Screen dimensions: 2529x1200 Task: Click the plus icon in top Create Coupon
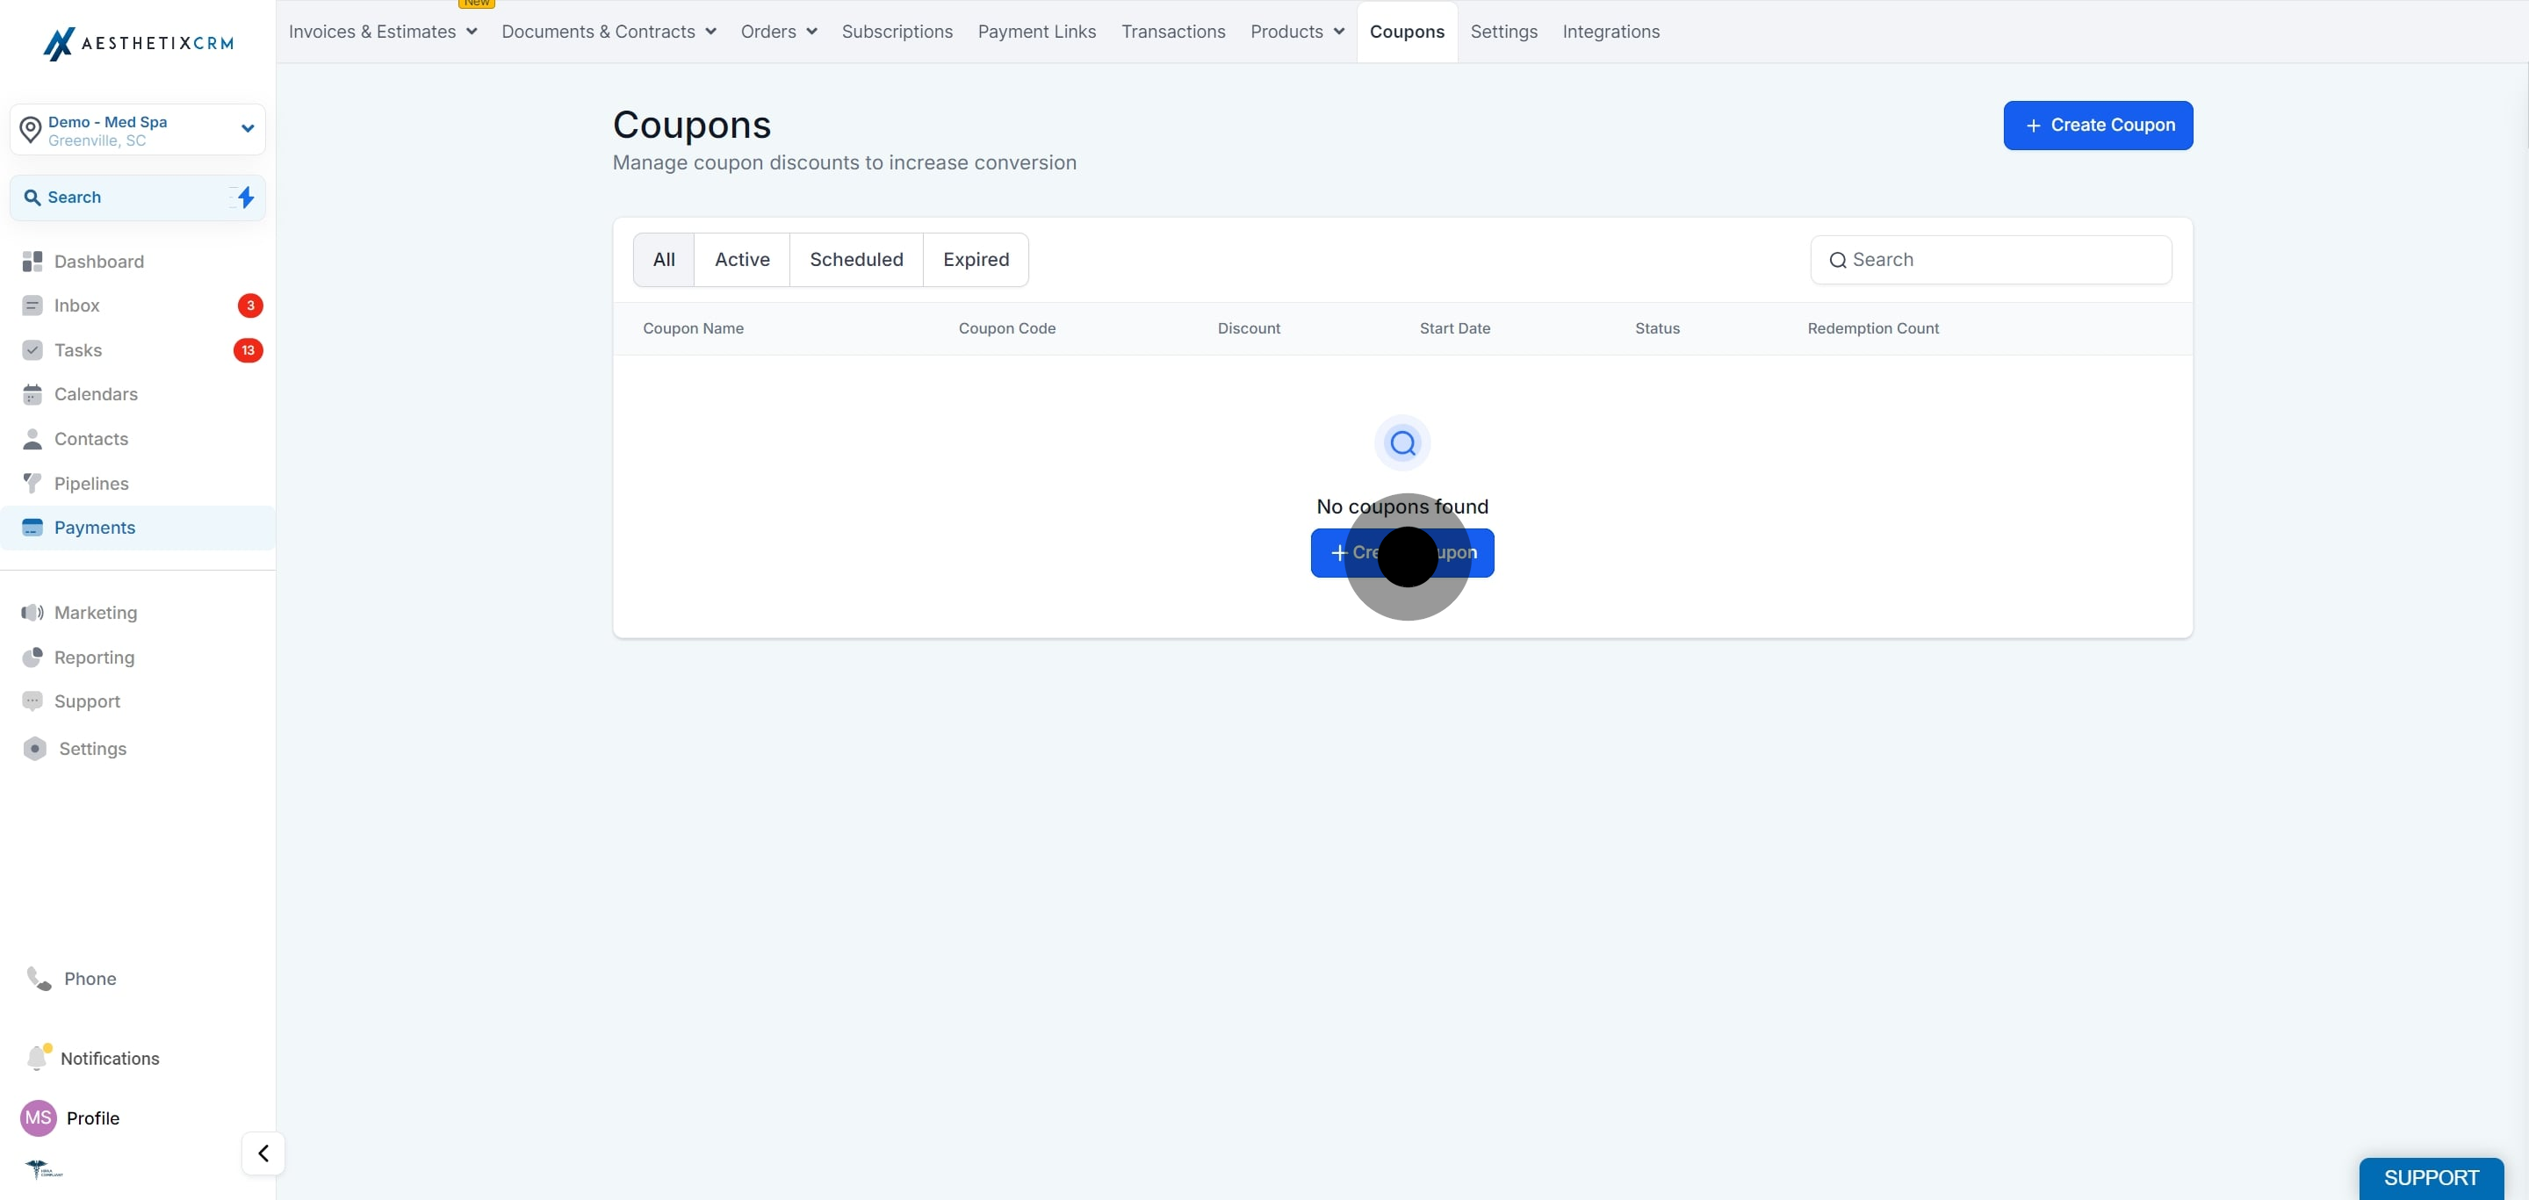[2033, 126]
